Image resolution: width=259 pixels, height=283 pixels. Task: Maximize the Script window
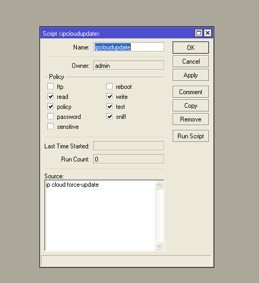click(x=198, y=33)
